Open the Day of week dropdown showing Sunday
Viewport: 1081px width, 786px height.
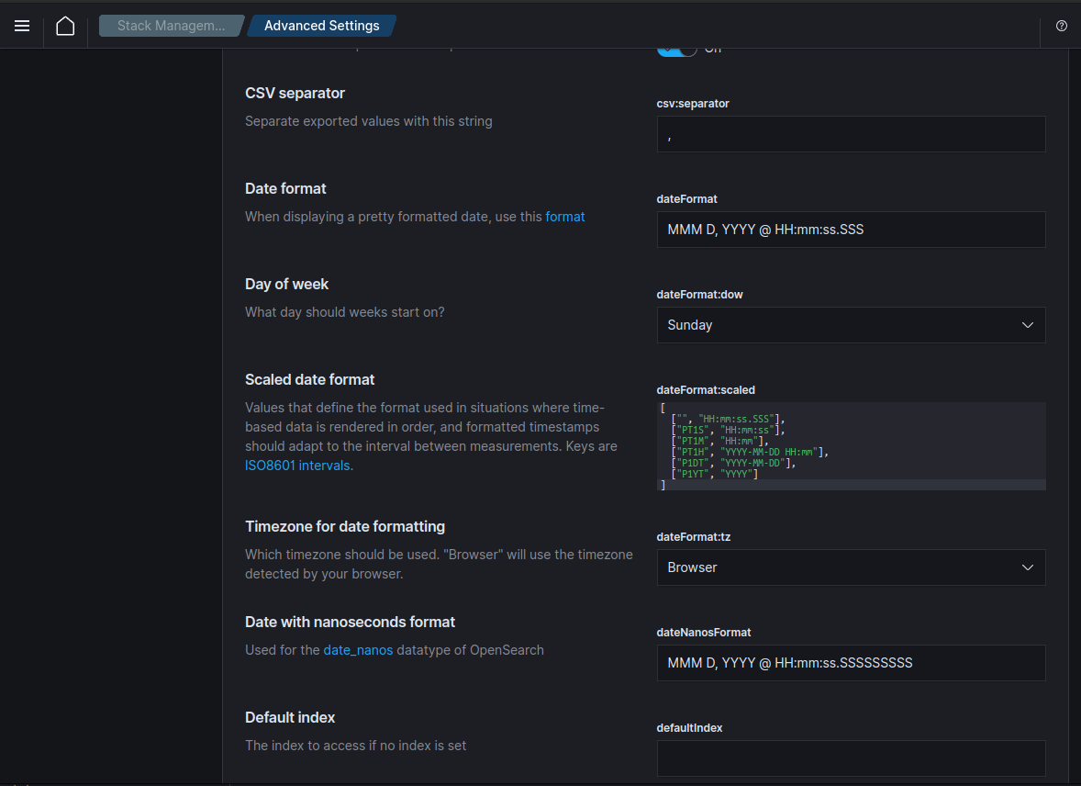(851, 324)
